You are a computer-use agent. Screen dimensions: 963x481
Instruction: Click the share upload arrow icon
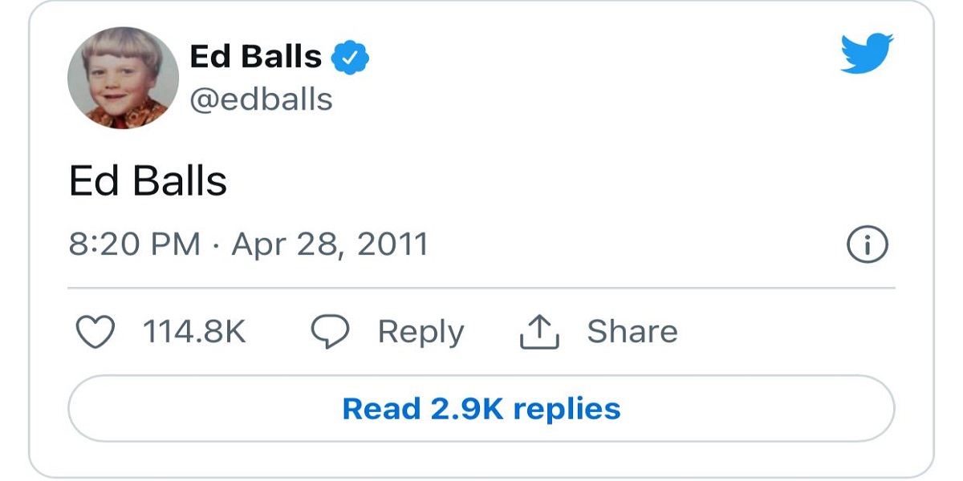[x=538, y=332]
